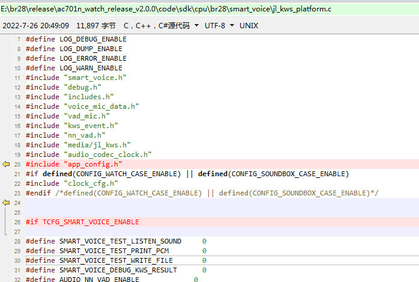Open the UTF-8 encoding dropdown arrow
The width and height of the screenshot is (419, 282).
232,25
